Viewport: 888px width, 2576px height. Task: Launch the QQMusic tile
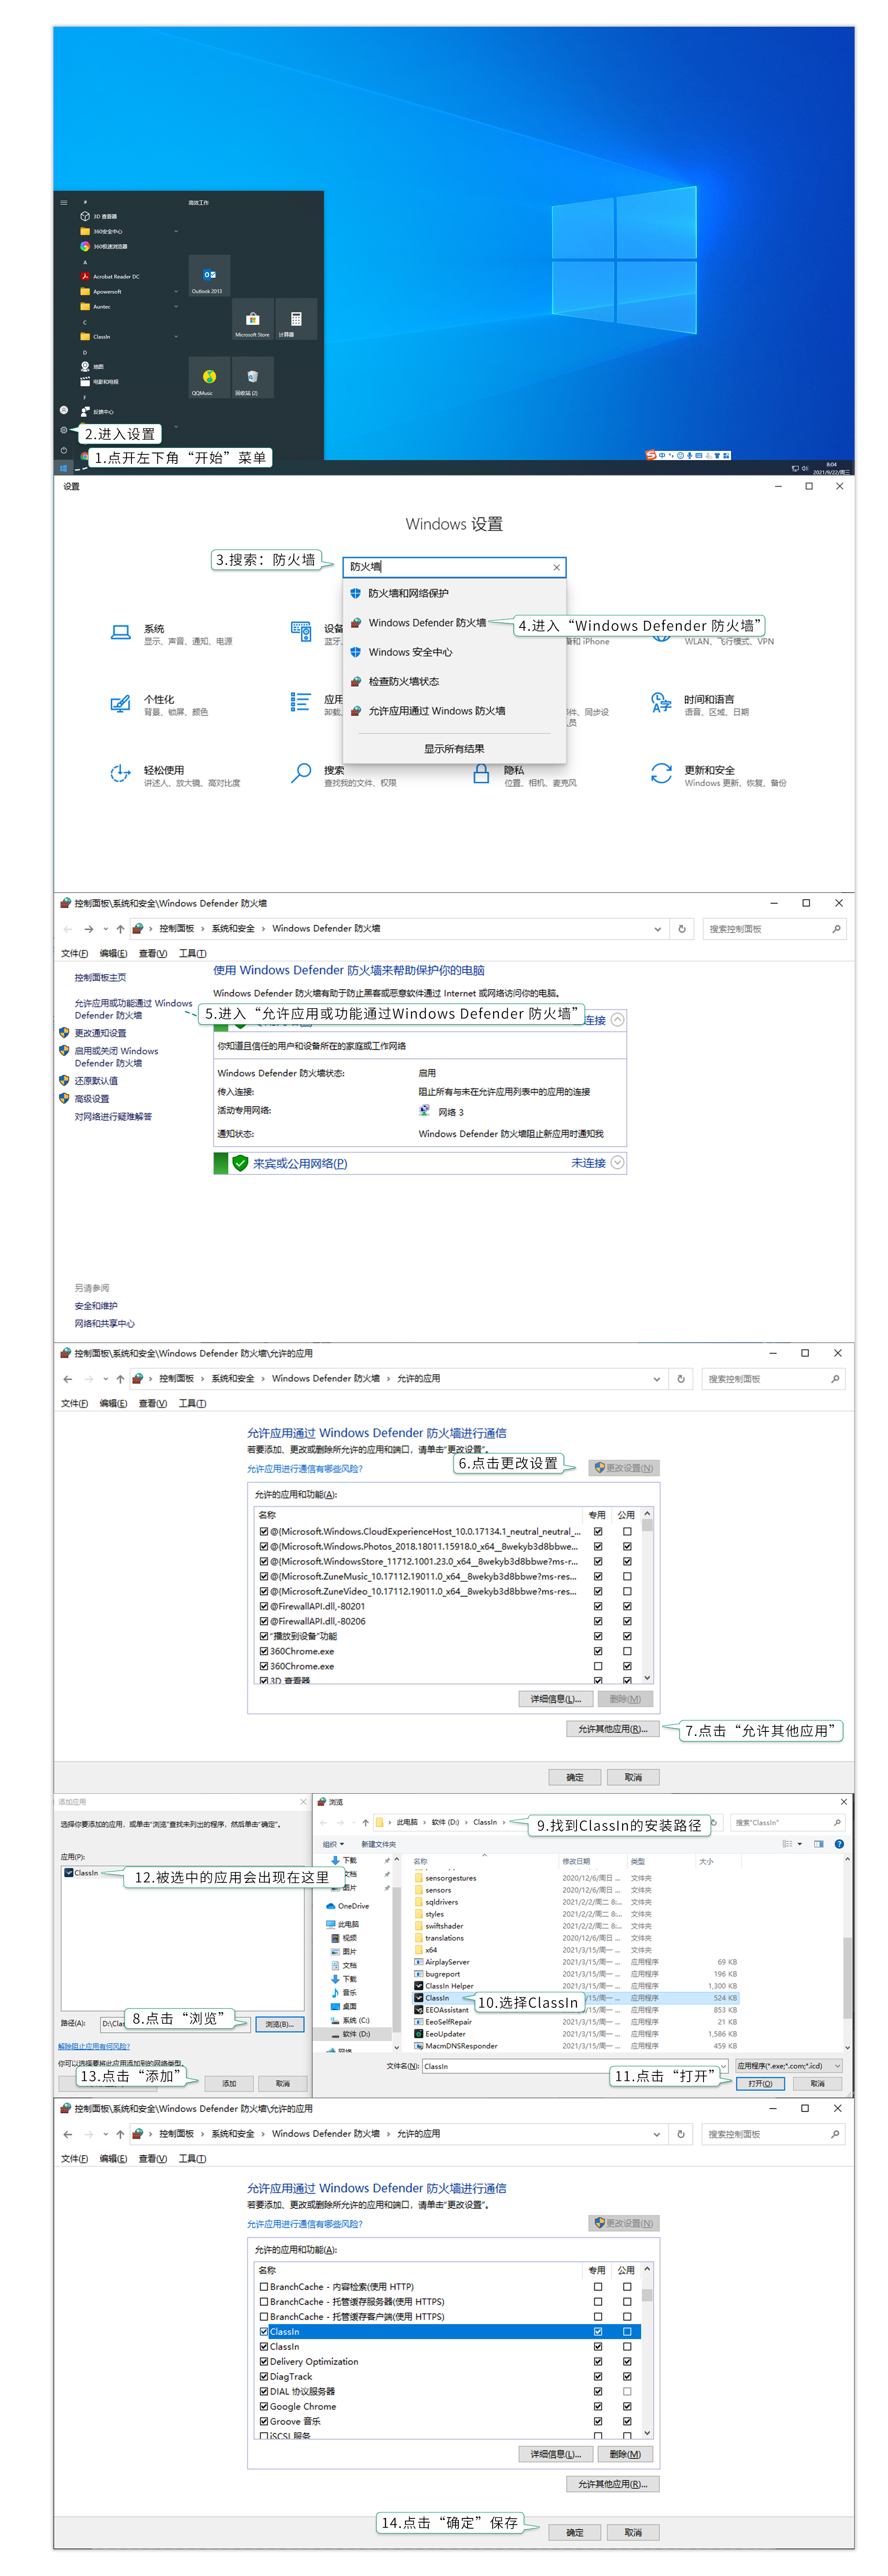click(209, 378)
